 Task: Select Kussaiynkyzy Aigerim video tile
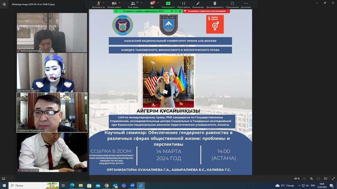[x=52, y=73]
